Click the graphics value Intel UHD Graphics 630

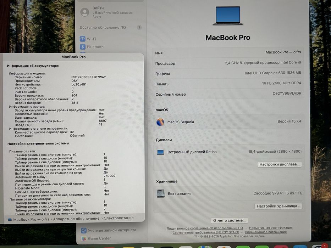coord(273,73)
